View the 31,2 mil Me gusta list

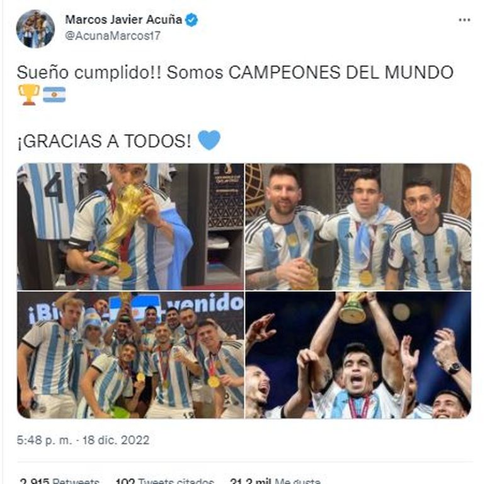pyautogui.click(x=275, y=481)
